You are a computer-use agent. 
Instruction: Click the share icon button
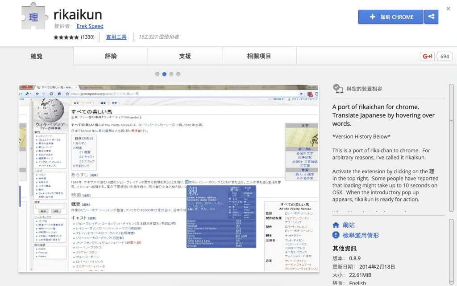click(x=431, y=16)
